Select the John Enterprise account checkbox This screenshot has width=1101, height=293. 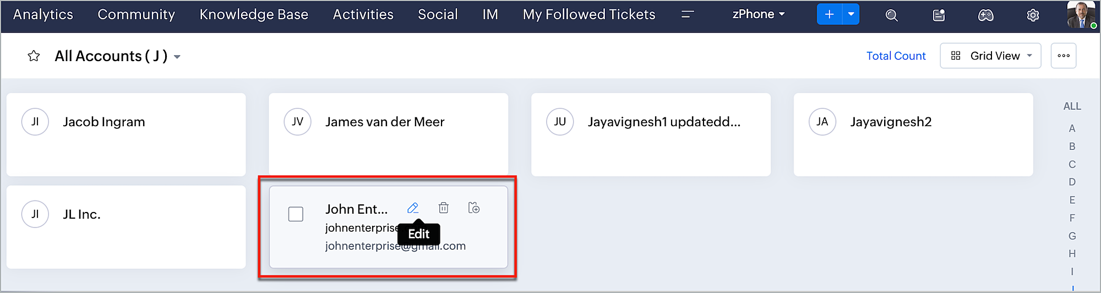point(296,214)
